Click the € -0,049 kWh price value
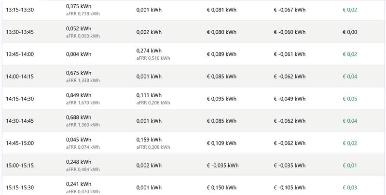The width and height of the screenshot is (386, 195). tap(290, 99)
